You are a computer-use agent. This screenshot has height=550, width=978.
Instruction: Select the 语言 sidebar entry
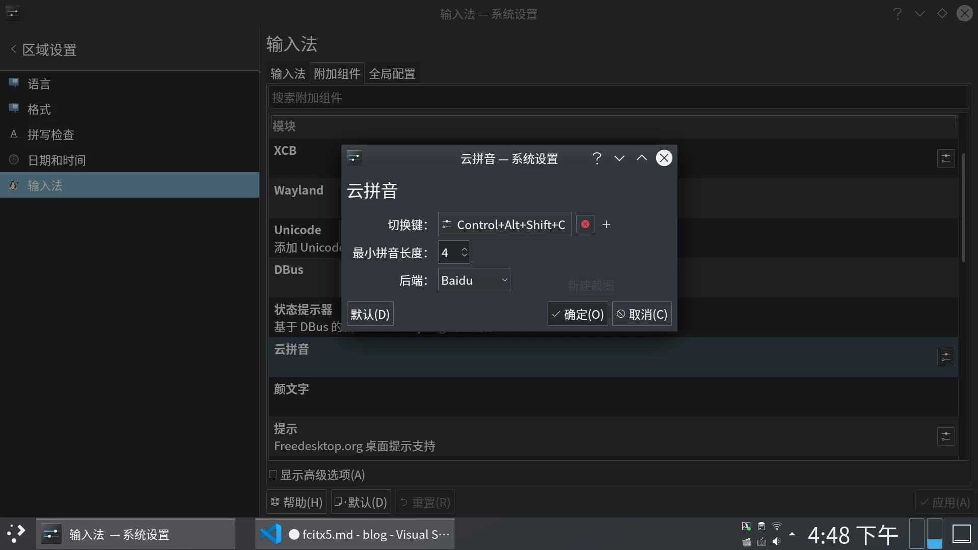point(130,84)
